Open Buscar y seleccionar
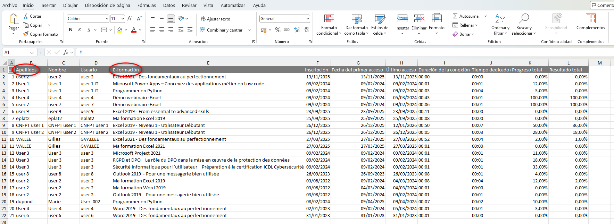This screenshot has width=614, height=224. 524,24
